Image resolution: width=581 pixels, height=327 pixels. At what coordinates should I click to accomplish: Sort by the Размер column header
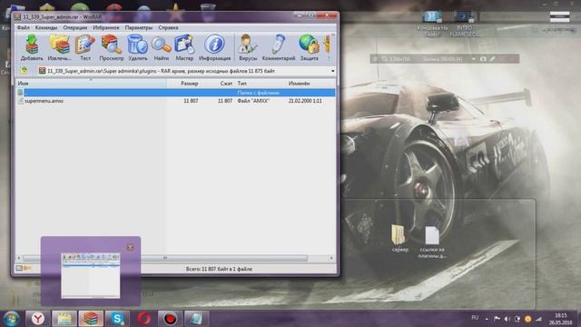[190, 84]
